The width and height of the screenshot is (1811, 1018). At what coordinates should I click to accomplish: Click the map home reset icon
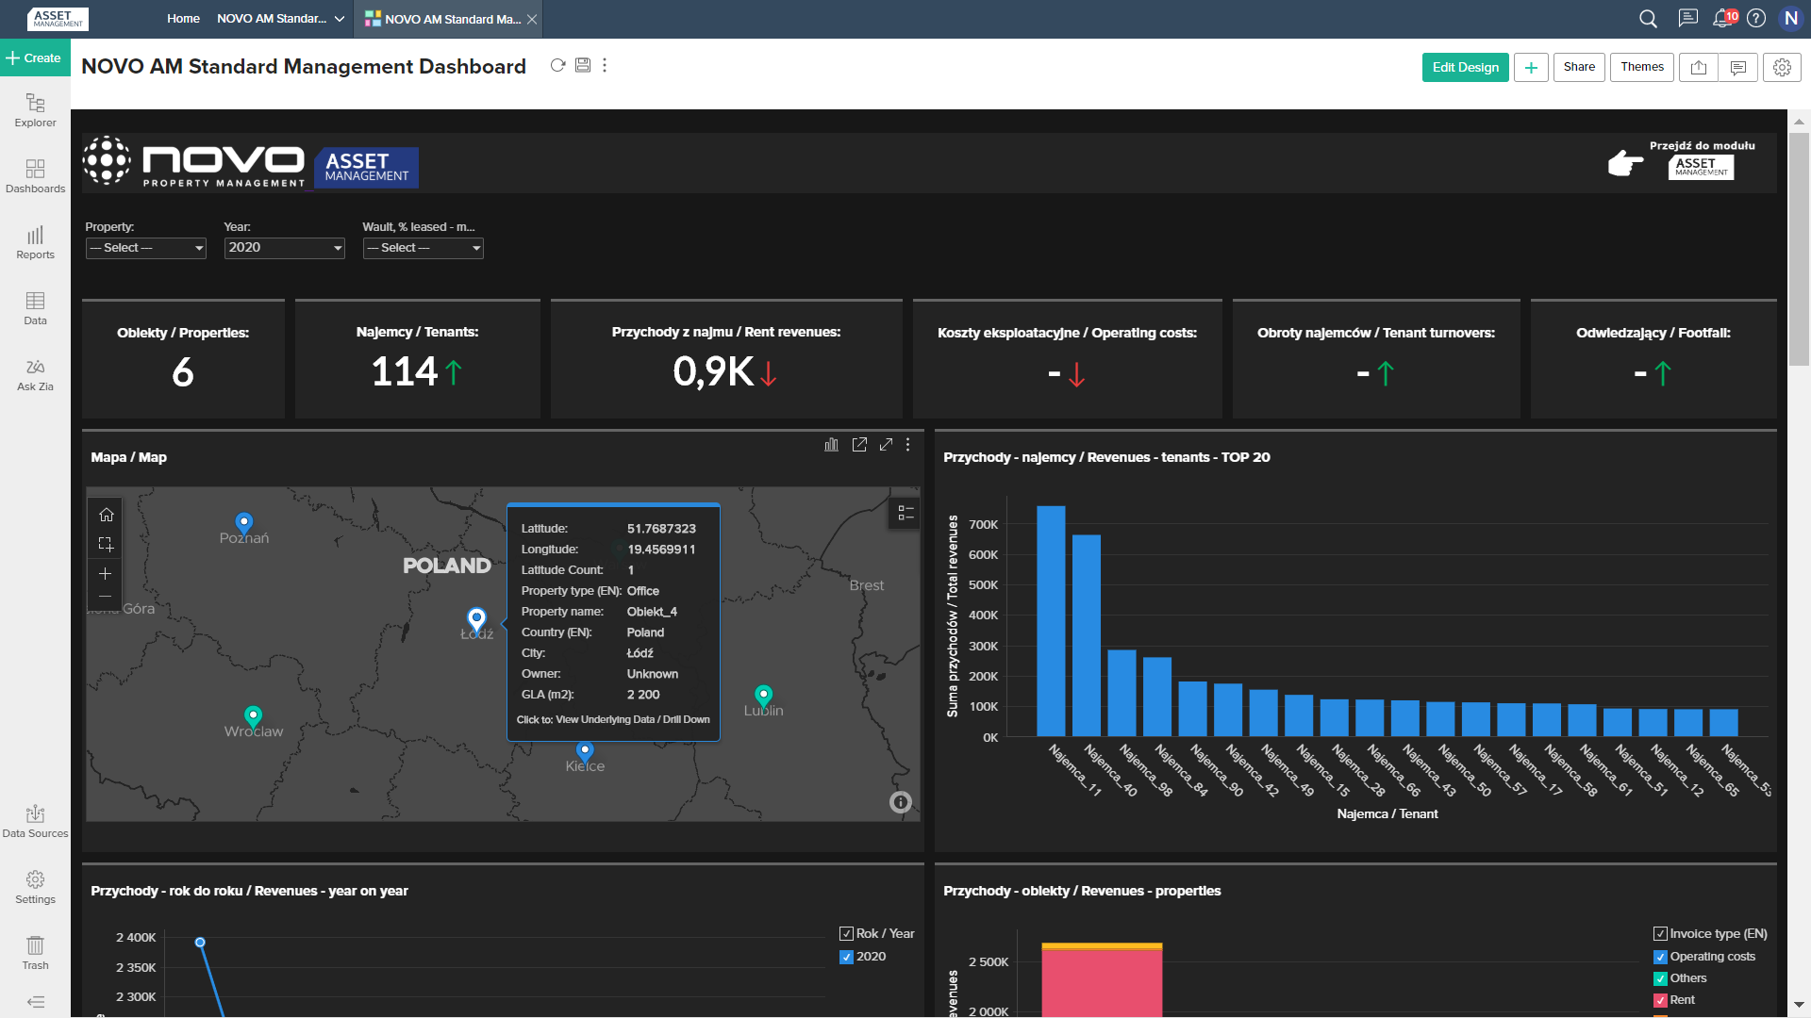pos(106,515)
